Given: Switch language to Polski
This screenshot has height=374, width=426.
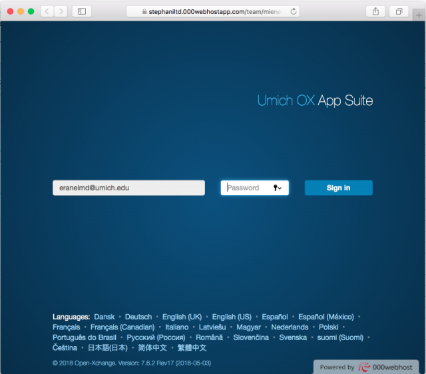Looking at the screenshot, I should 328,327.
